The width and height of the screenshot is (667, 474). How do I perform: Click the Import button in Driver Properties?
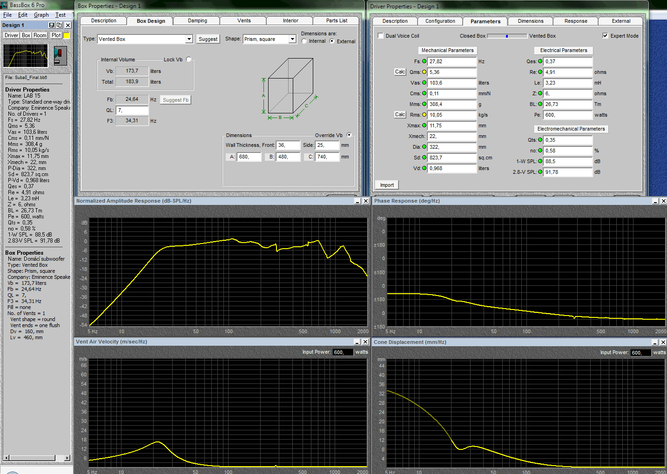click(x=387, y=185)
